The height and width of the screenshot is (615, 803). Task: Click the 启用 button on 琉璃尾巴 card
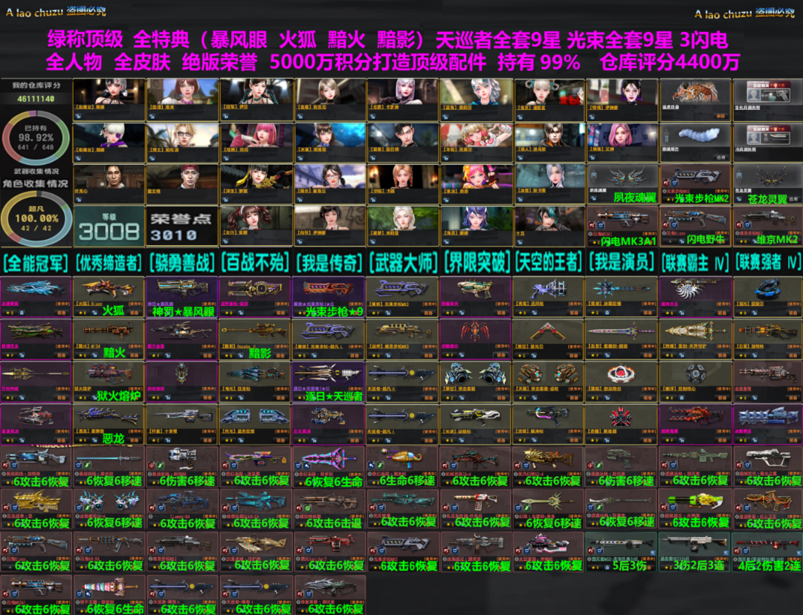[x=720, y=157]
